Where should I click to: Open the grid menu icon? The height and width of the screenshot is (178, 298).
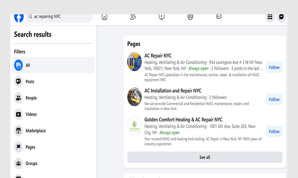[x=270, y=17]
